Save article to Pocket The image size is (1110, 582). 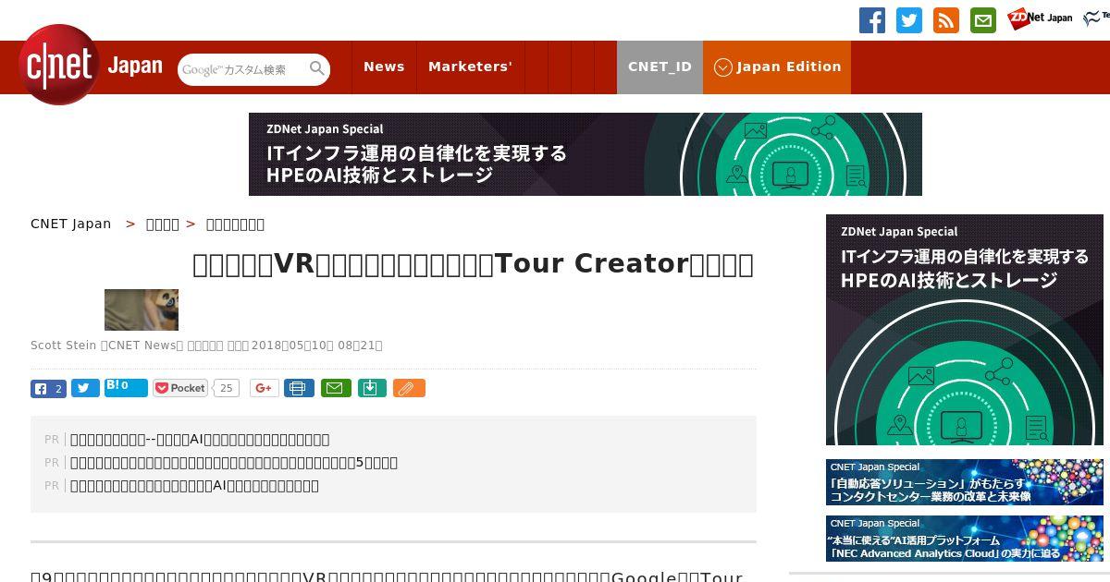(181, 388)
